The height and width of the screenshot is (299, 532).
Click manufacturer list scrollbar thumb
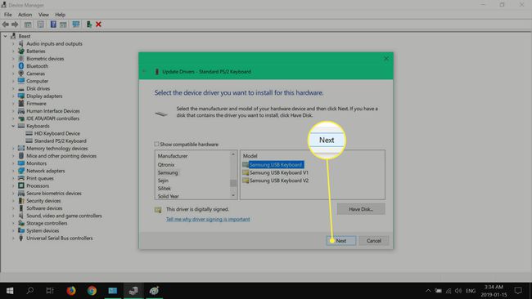pos(233,183)
